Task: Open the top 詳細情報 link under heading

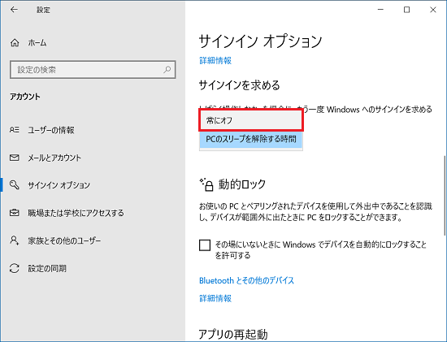Action: 215,60
